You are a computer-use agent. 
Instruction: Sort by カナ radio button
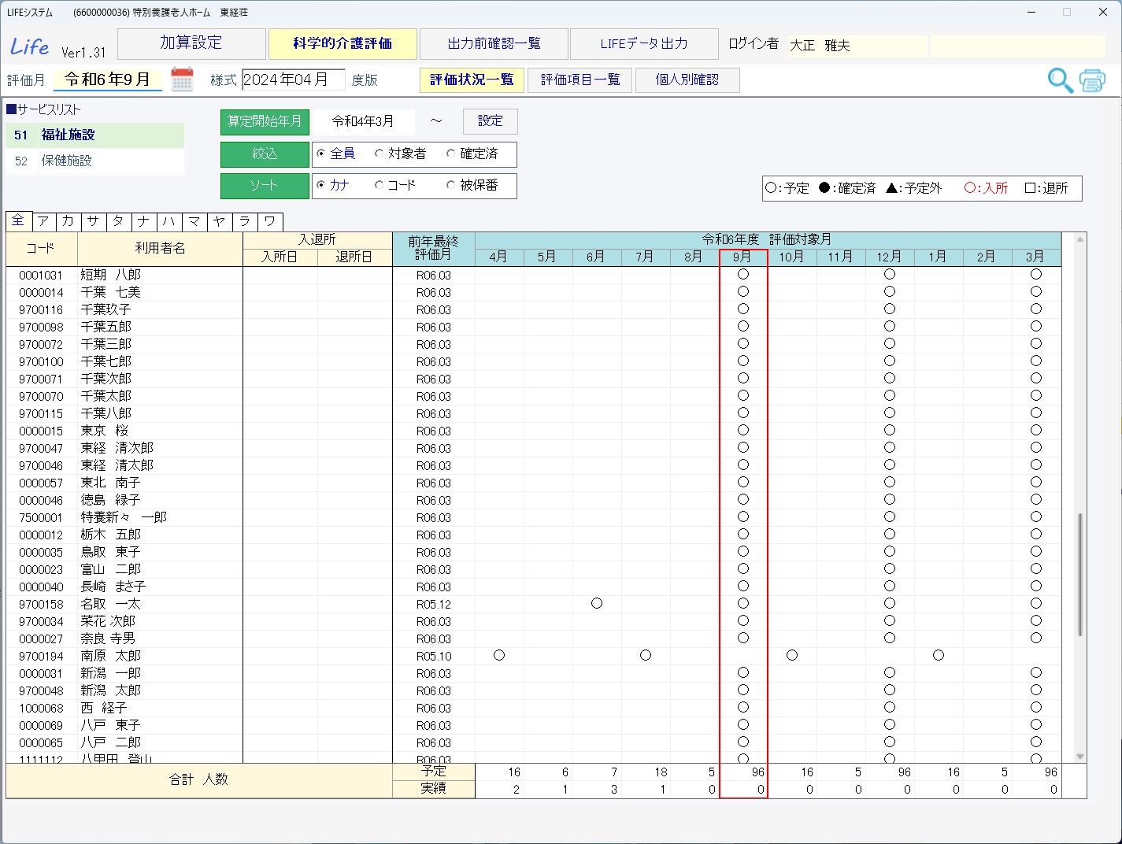(x=321, y=185)
